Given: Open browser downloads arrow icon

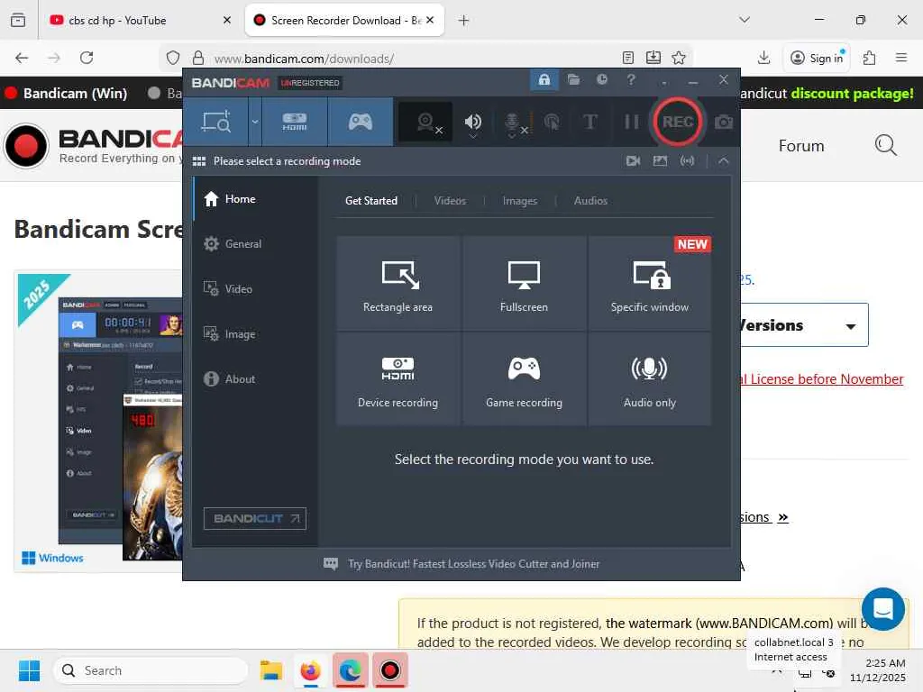Looking at the screenshot, I should [763, 58].
